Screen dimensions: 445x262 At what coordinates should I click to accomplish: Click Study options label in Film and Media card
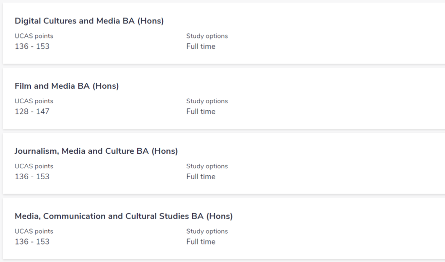tap(207, 101)
